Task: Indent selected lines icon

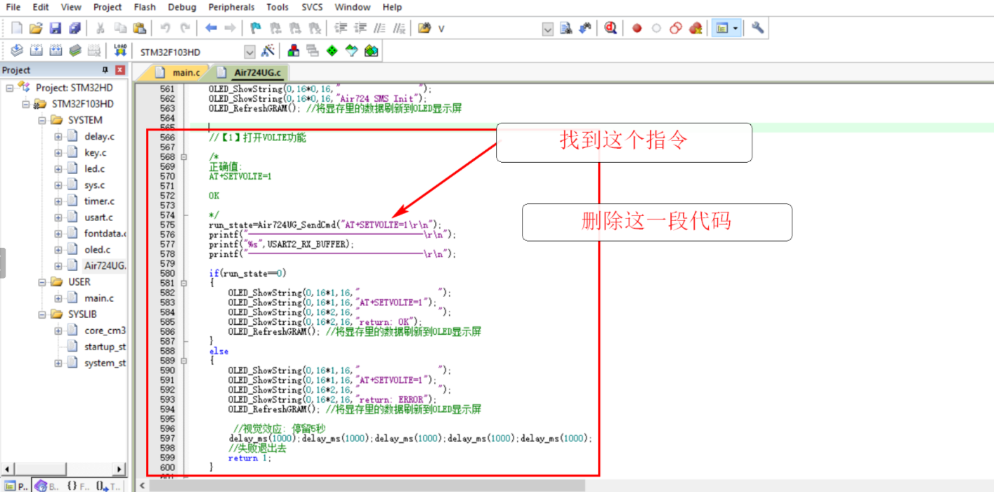Action: 341,28
